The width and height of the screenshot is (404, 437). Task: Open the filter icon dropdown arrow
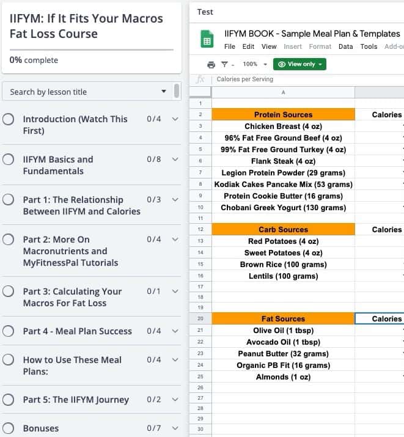click(233, 65)
